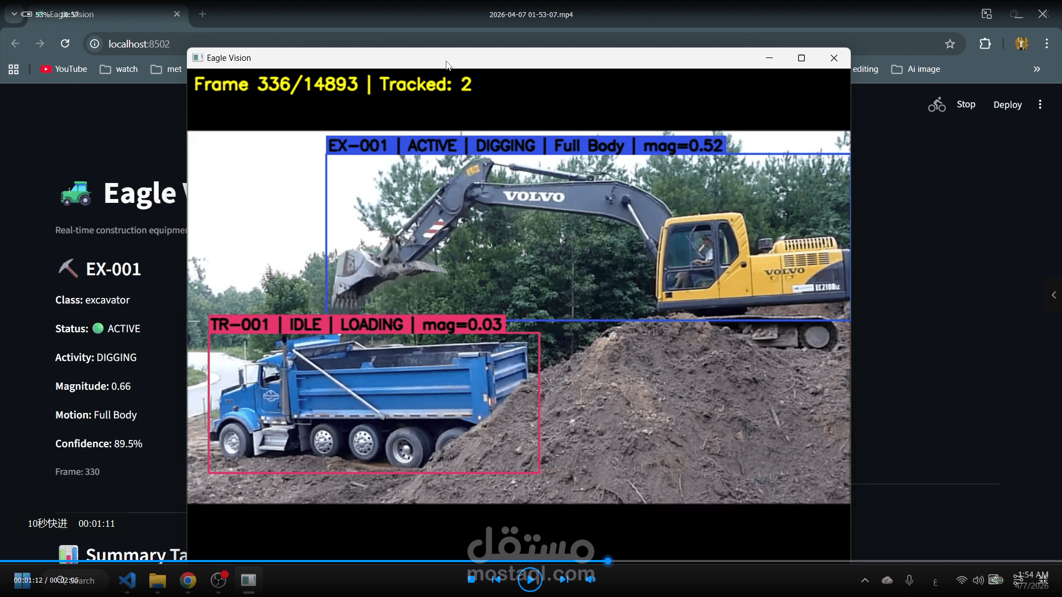Show hidden system tray icons
The width and height of the screenshot is (1062, 597).
click(x=865, y=580)
